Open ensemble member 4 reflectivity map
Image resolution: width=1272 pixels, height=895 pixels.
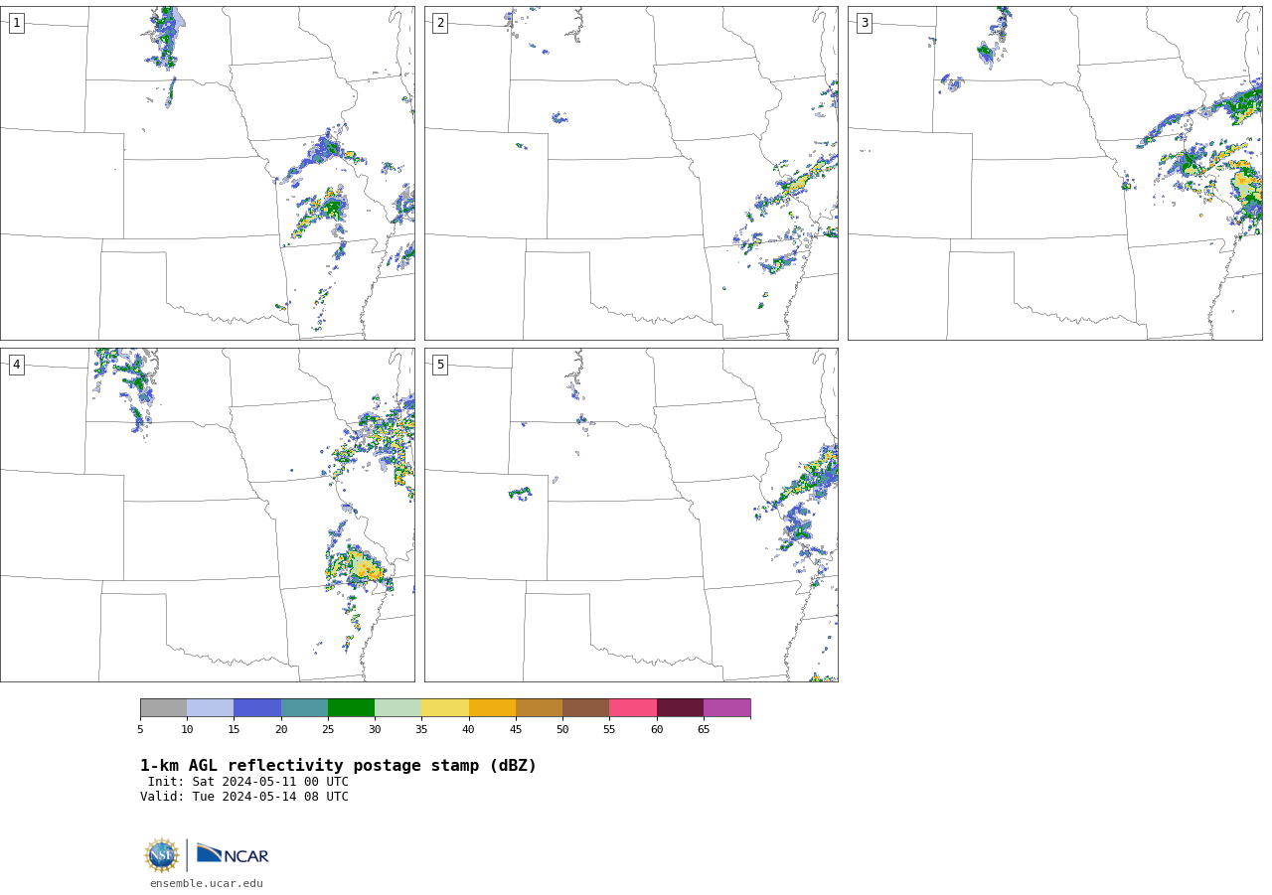[x=208, y=515]
